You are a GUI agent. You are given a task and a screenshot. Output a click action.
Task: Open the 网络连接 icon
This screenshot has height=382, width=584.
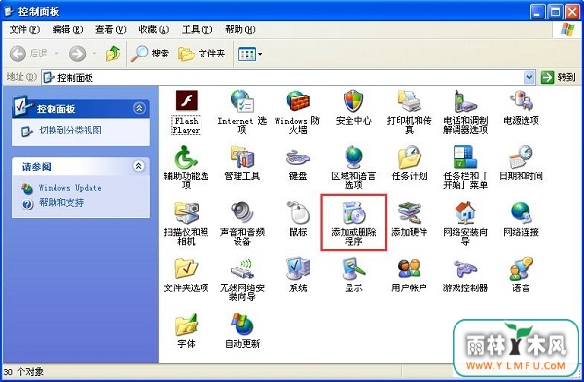[x=521, y=212]
